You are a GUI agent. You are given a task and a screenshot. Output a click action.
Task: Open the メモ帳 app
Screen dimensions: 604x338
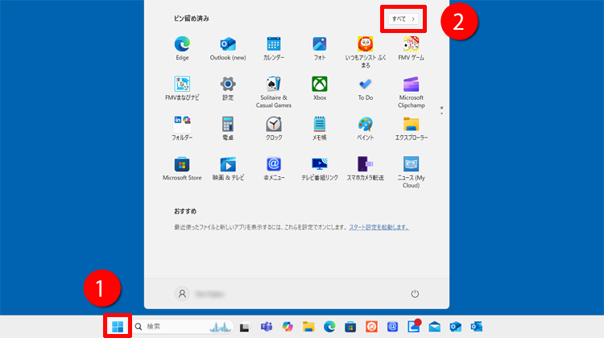320,128
